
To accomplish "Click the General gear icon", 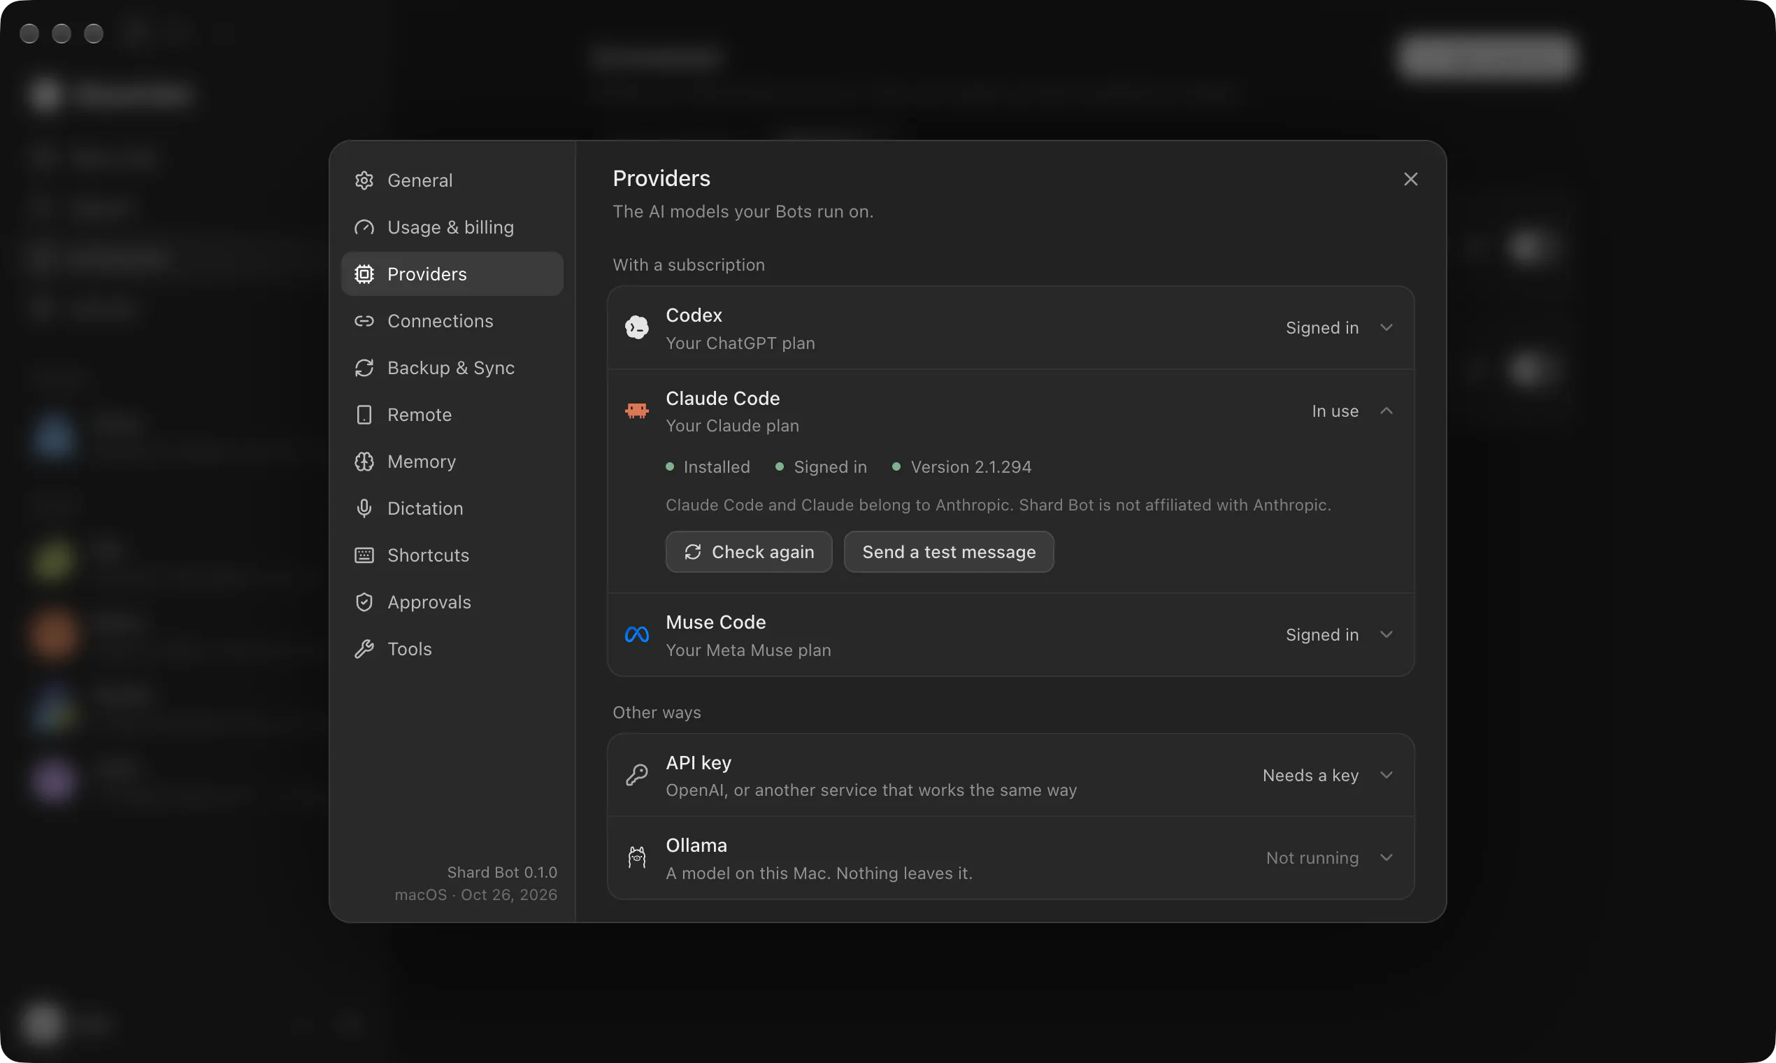I will 364,180.
